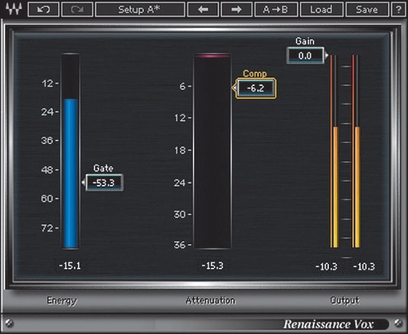Click the Energy section label

click(x=62, y=301)
